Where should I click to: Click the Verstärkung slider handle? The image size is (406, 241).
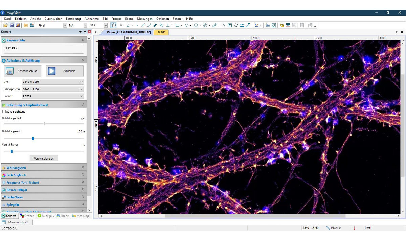[x=12, y=151]
